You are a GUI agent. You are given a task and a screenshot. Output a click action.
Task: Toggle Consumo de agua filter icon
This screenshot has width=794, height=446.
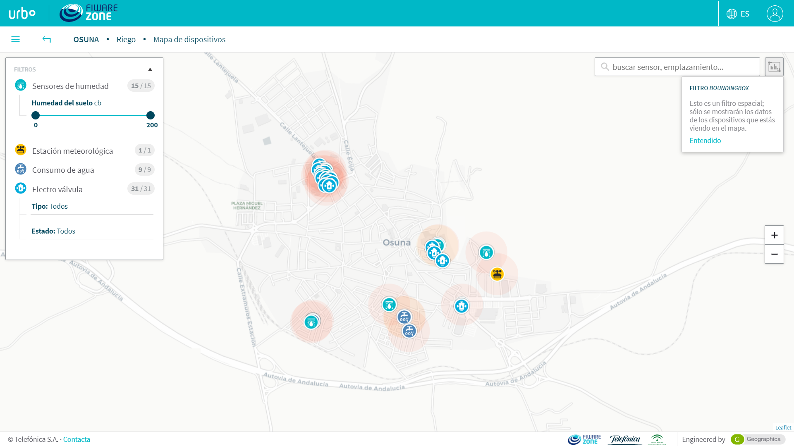coord(21,169)
